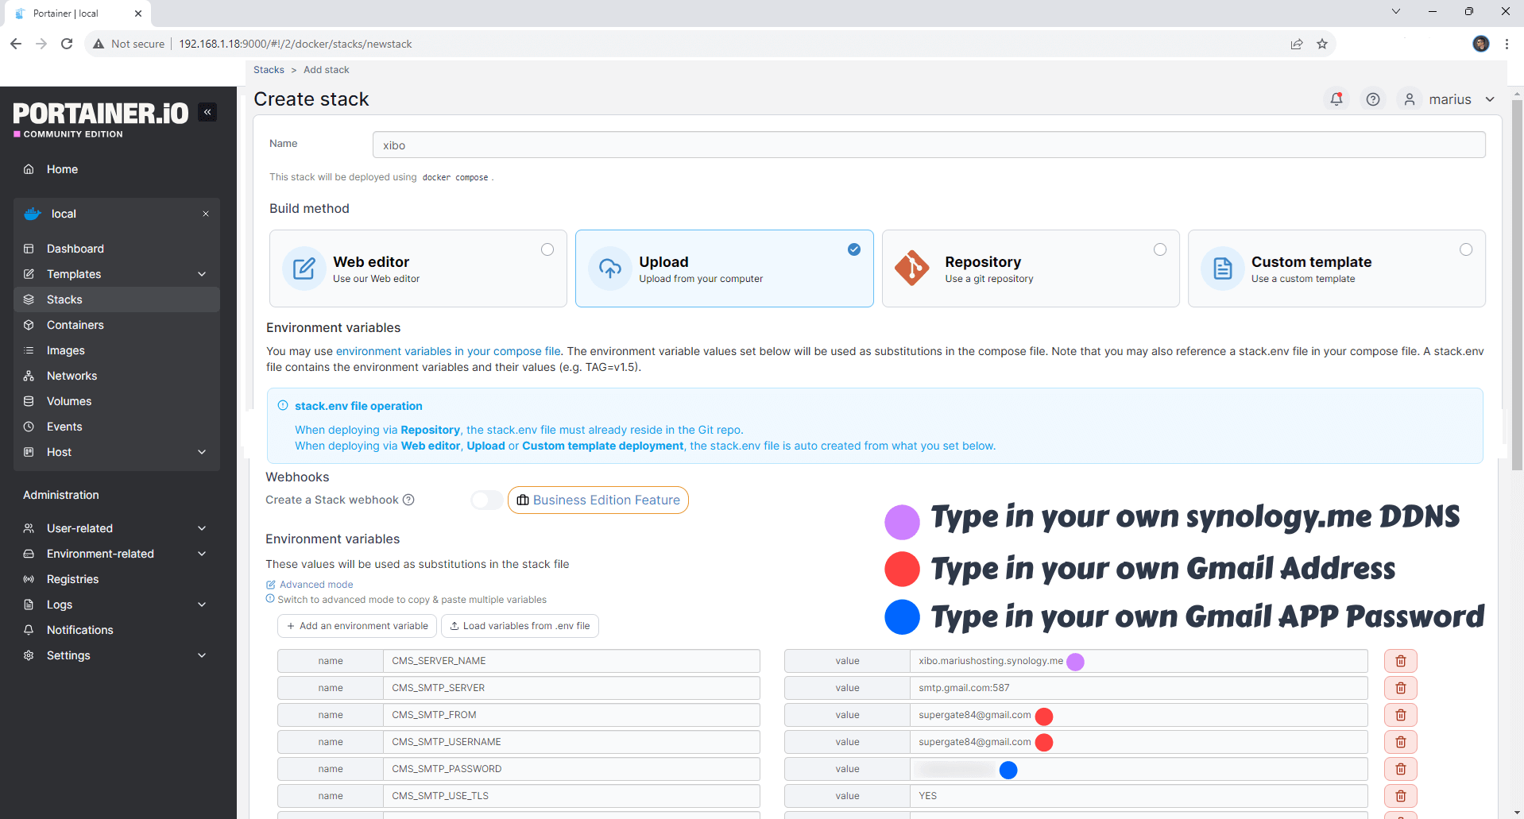Open the marius user dropdown menu

click(1450, 99)
